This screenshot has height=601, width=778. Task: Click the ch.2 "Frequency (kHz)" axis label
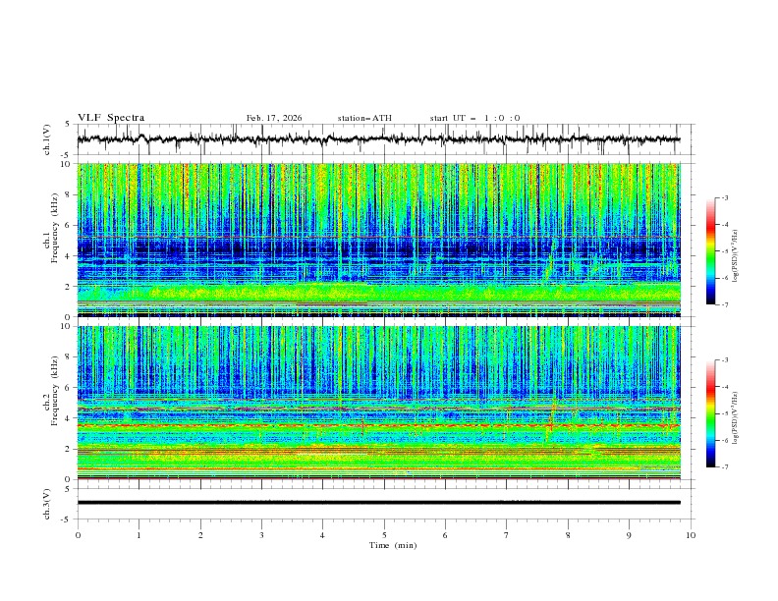point(55,391)
